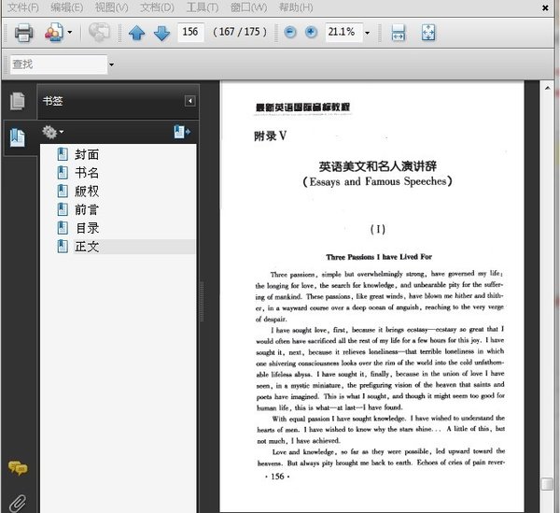The image size is (560, 513).
Task: Click the fit width scrolling icon
Action: [399, 33]
